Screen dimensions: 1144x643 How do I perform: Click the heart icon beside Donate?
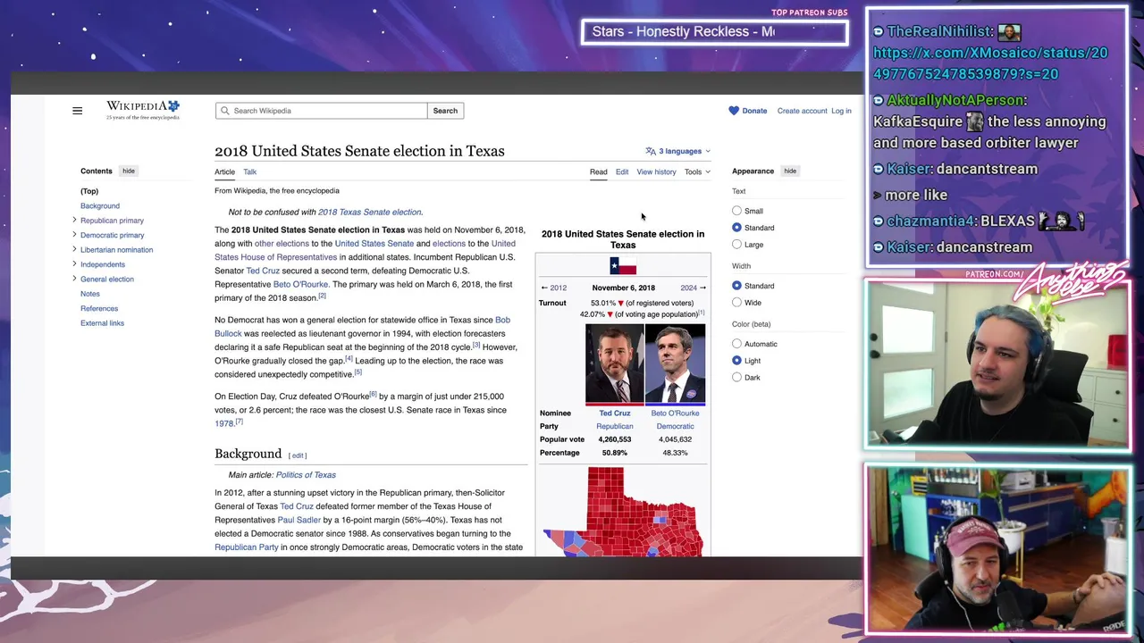pyautogui.click(x=734, y=111)
